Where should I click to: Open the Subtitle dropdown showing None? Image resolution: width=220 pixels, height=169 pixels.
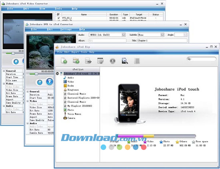point(162,35)
